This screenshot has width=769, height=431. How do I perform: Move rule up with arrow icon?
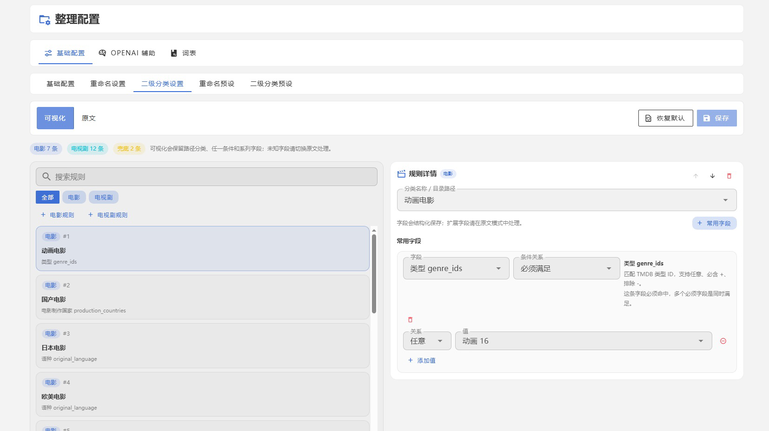click(x=696, y=176)
